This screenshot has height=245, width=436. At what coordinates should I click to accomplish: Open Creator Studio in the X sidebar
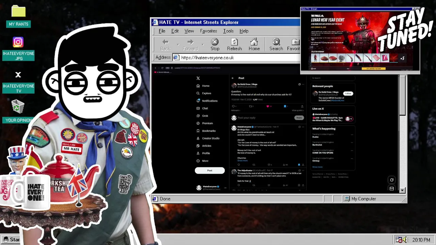[208, 138]
